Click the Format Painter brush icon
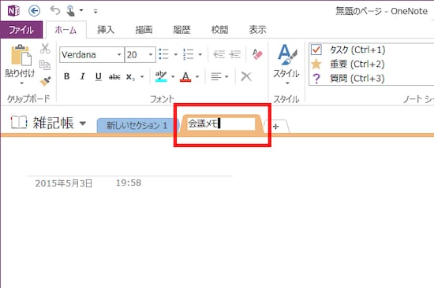Viewport: 434px width, 288px height. click(45, 81)
